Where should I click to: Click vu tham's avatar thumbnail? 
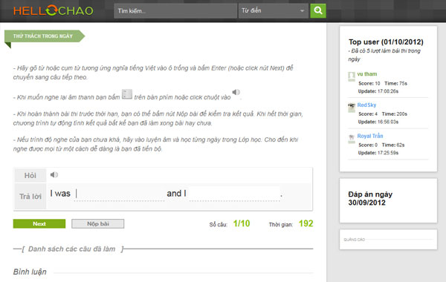tap(352, 76)
